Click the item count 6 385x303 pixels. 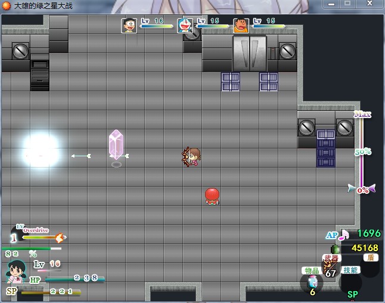pos(312,292)
